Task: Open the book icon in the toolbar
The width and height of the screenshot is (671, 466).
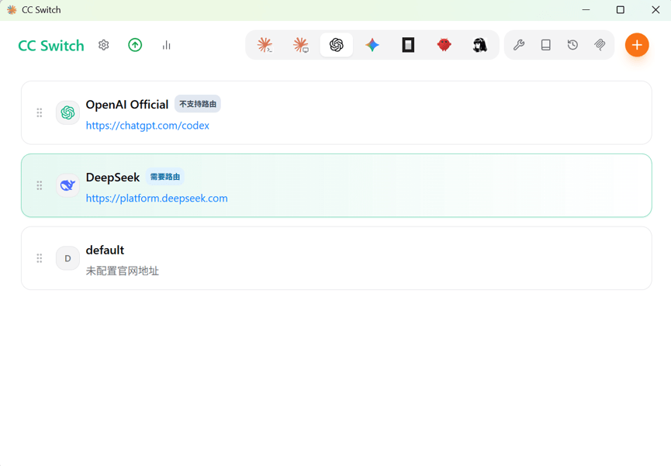Action: coord(546,45)
